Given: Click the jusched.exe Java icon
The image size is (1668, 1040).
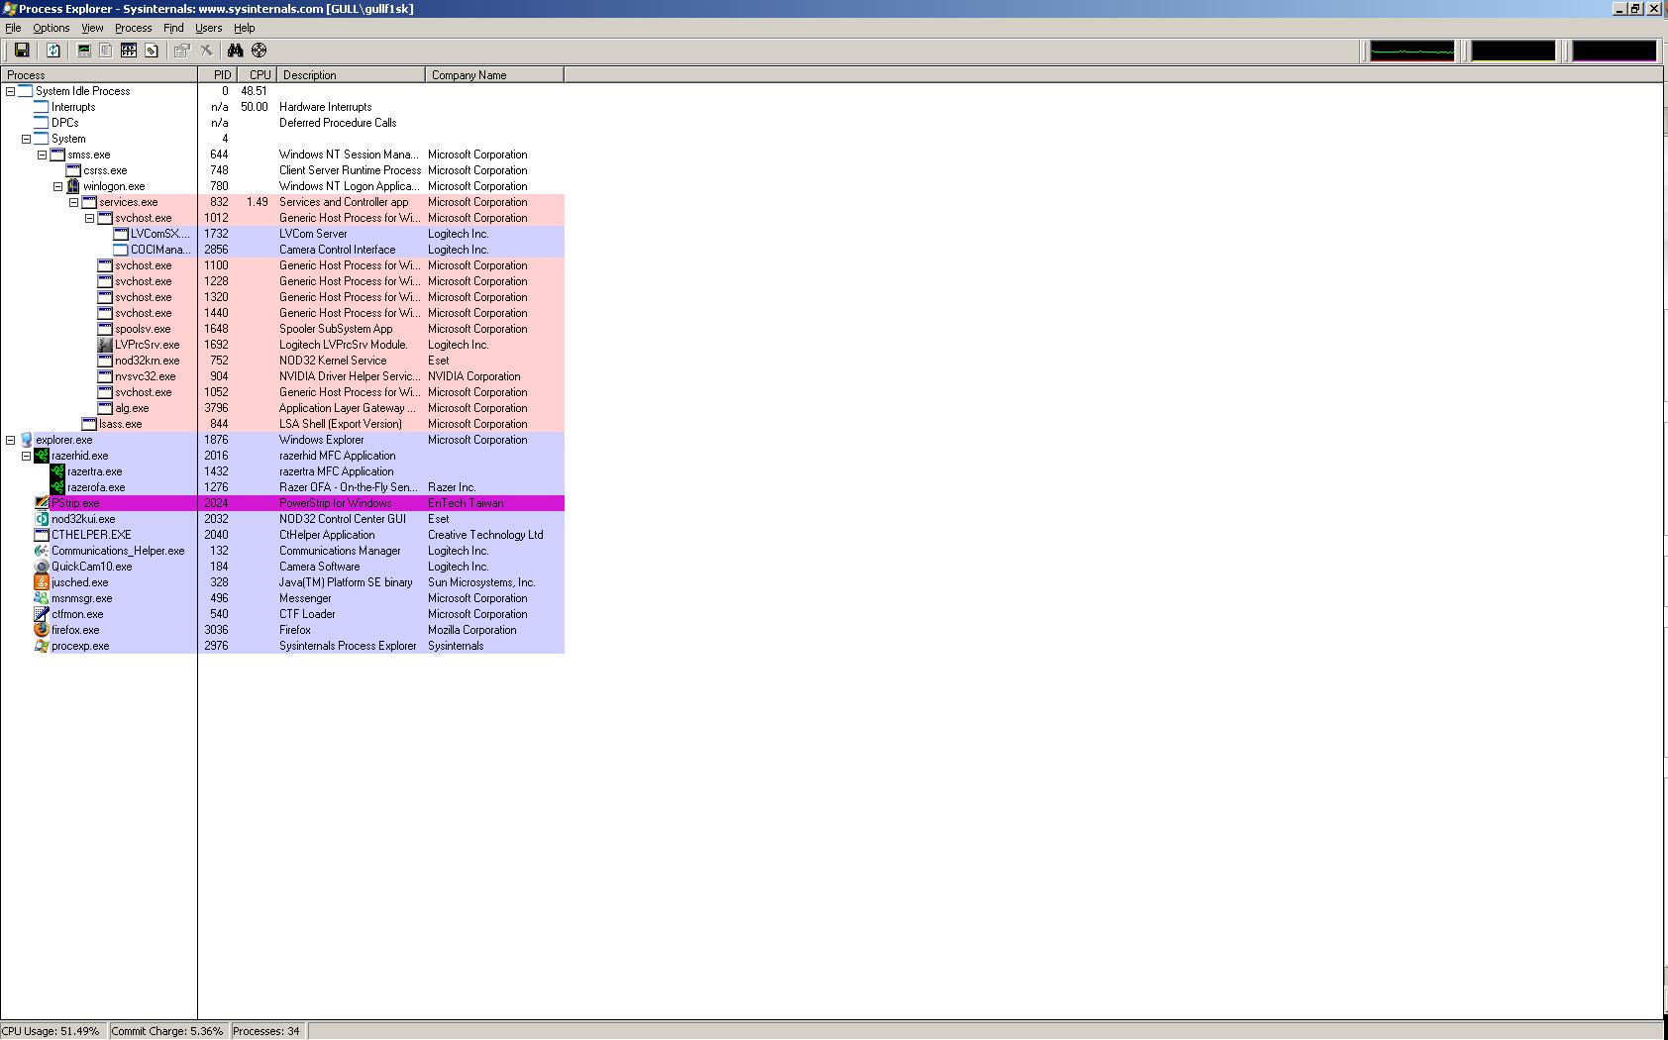Looking at the screenshot, I should point(42,582).
